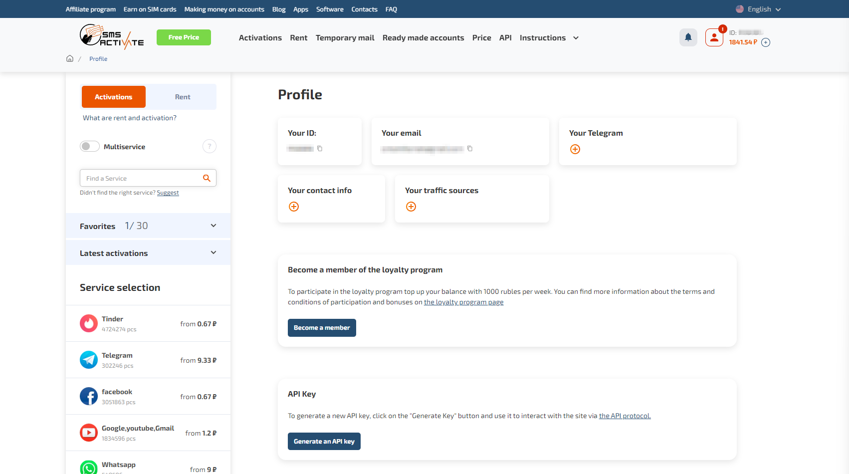Click the home breadcrumb icon
This screenshot has height=474, width=849.
70,58
